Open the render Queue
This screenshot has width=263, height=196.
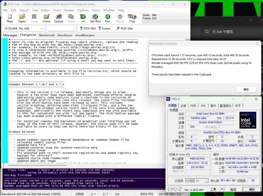click(59, 18)
